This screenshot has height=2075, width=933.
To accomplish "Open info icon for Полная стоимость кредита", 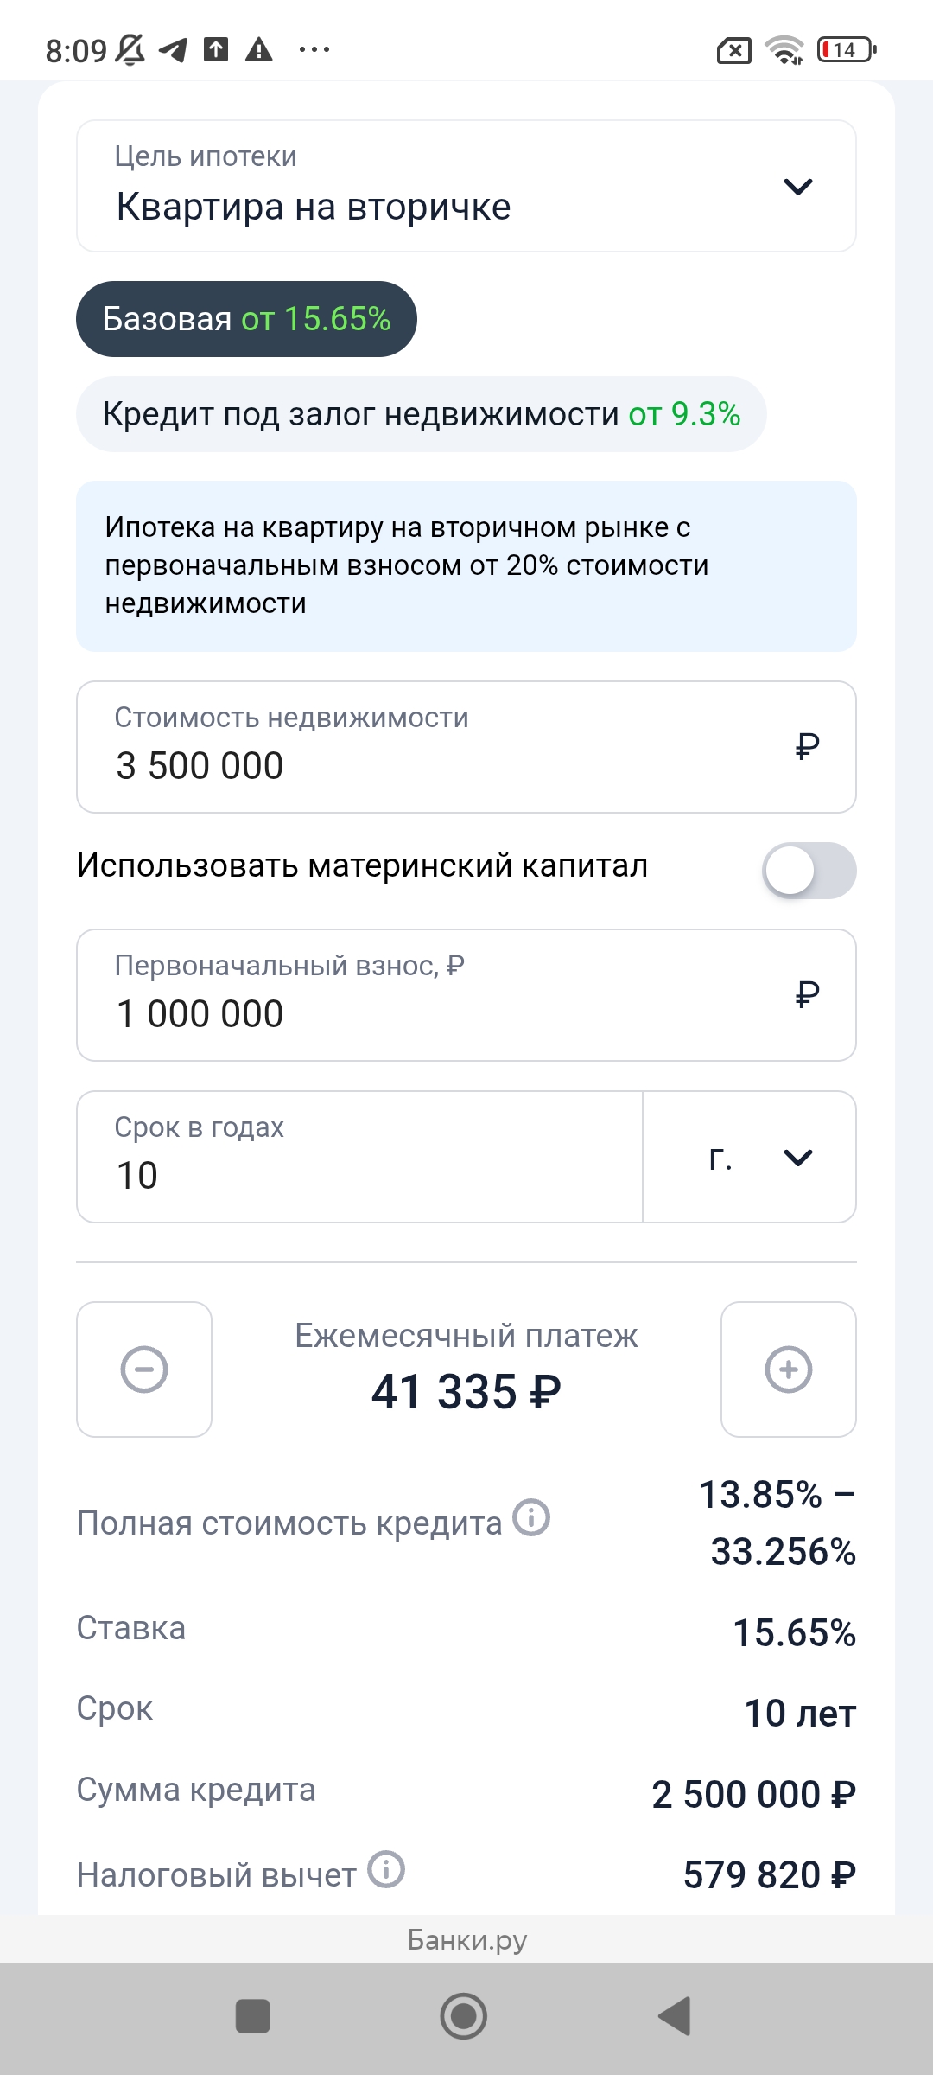I will pos(531,1517).
